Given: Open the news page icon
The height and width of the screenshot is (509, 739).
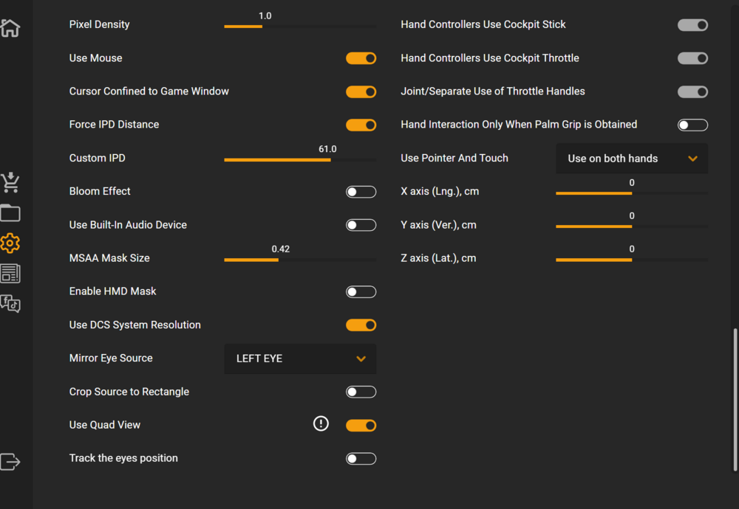Looking at the screenshot, I should click(10, 274).
